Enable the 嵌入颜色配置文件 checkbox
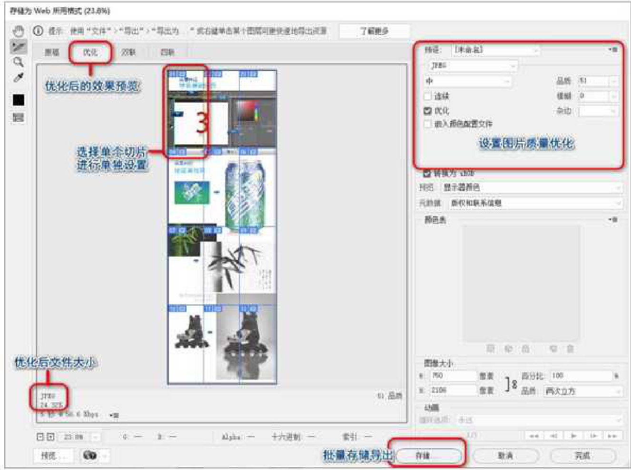 (428, 124)
